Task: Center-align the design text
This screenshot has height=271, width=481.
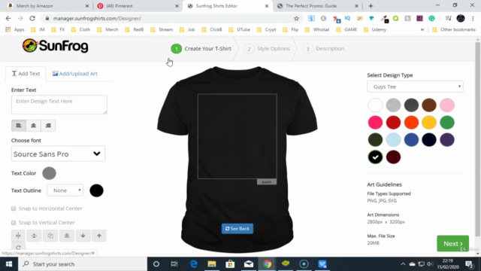Action: coord(33,126)
